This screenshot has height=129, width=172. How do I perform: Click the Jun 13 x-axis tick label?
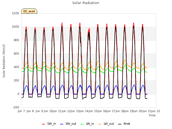[x=75, y=111]
